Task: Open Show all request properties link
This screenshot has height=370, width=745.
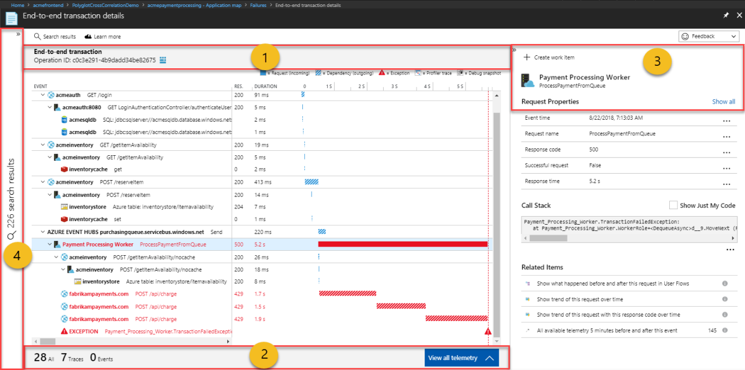Action: [x=723, y=101]
